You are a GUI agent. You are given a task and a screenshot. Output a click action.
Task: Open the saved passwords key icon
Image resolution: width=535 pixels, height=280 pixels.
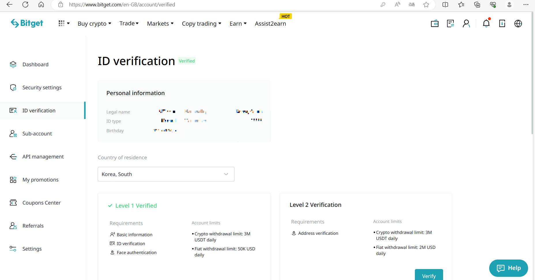(x=383, y=5)
